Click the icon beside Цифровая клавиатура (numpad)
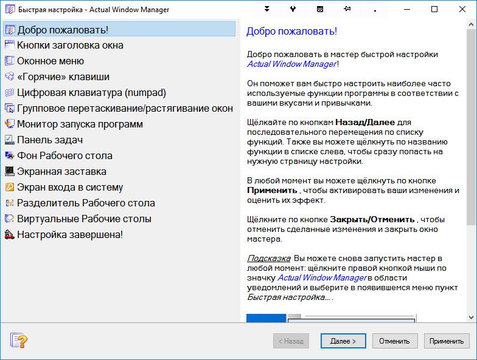This screenshot has width=477, height=360. [x=10, y=92]
